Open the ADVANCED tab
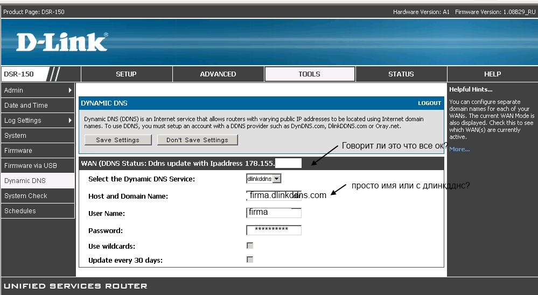The width and height of the screenshot is (538, 295). tap(218, 74)
